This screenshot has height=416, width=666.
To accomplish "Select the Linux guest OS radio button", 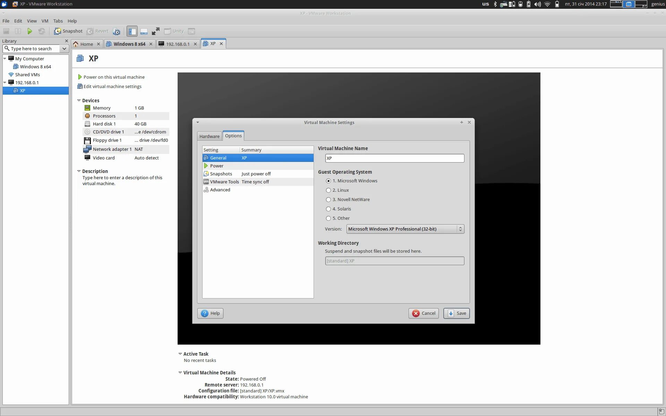I will click(328, 190).
